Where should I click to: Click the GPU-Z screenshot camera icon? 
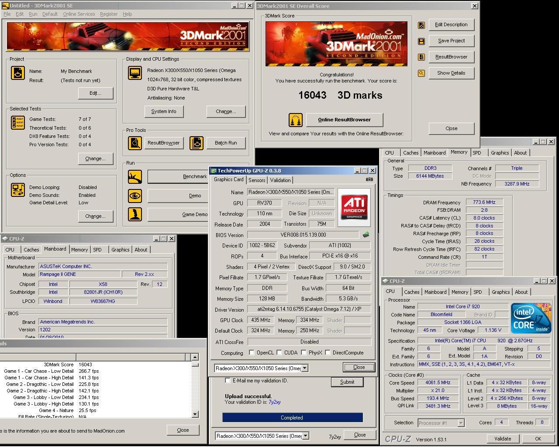[369, 179]
